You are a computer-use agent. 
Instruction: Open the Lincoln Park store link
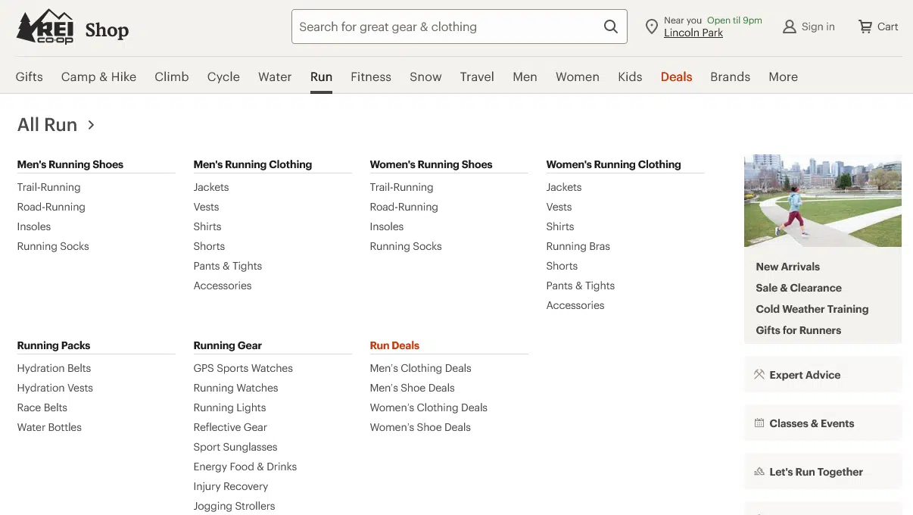click(x=693, y=33)
